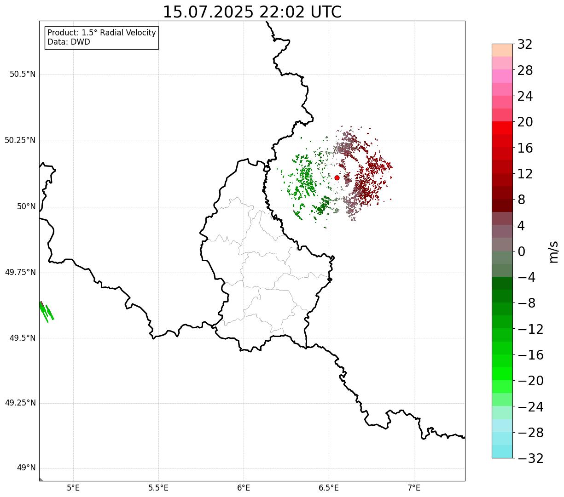Click the red radar site marker dot
Image resolution: width=564 pixels, height=497 pixels.
coord(337,177)
